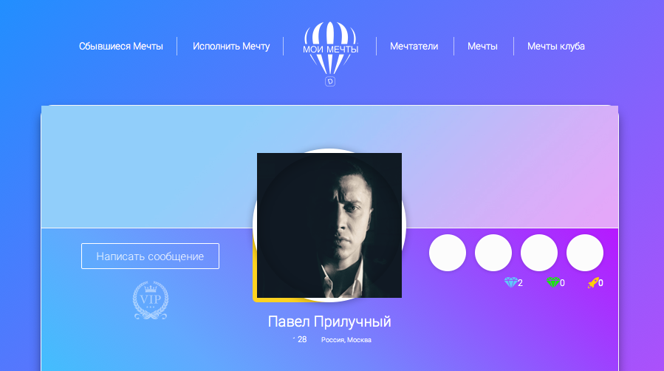This screenshot has width=664, height=371.
Task: Open the Сбывшиеся Мечты menu item
Action: 121,46
